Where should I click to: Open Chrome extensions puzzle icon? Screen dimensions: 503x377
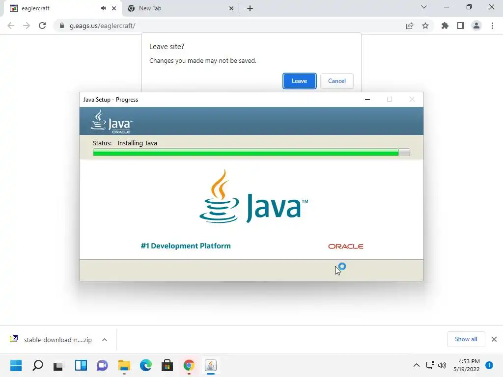coord(445,26)
